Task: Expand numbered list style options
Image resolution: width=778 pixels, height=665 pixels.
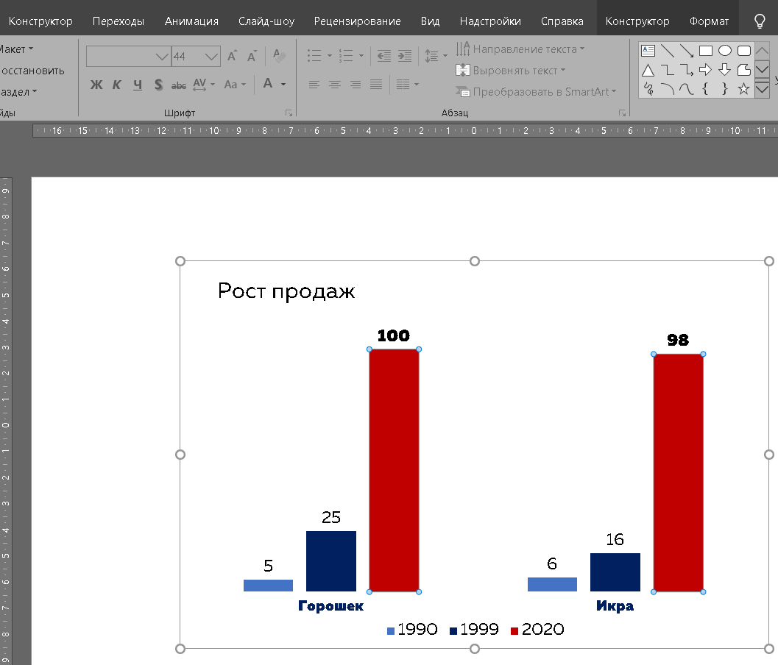Action: click(361, 56)
